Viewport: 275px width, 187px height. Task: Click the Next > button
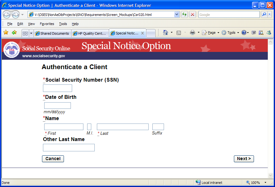(244, 159)
